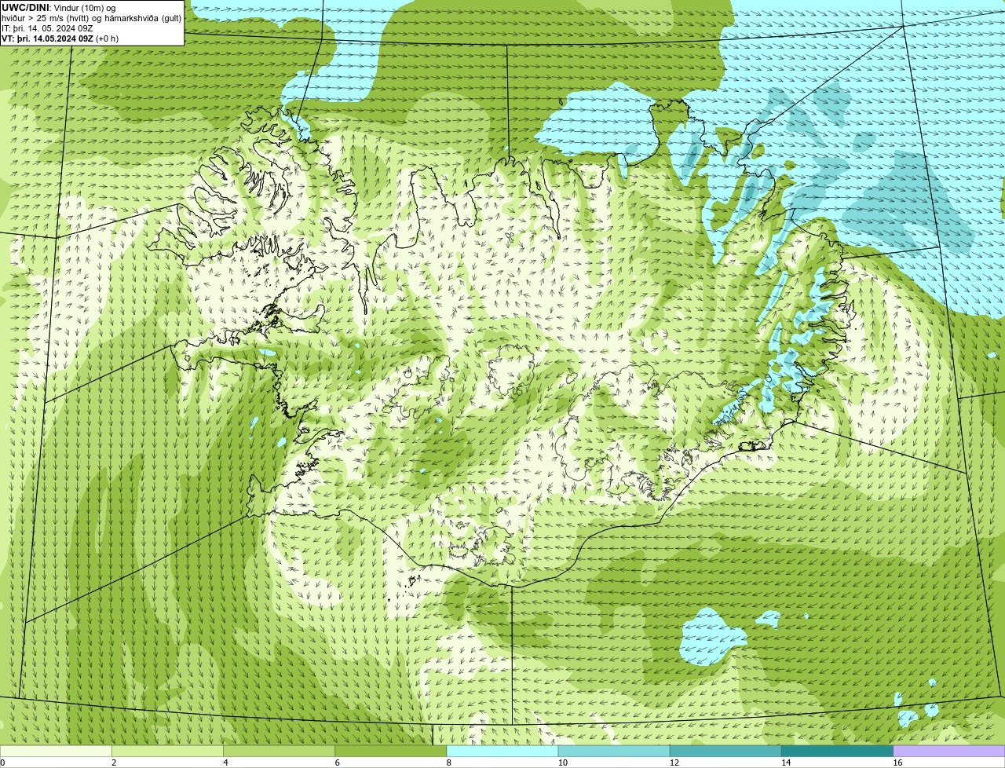Select the 6–8 m/s dark green legend swatch

pos(391,751)
